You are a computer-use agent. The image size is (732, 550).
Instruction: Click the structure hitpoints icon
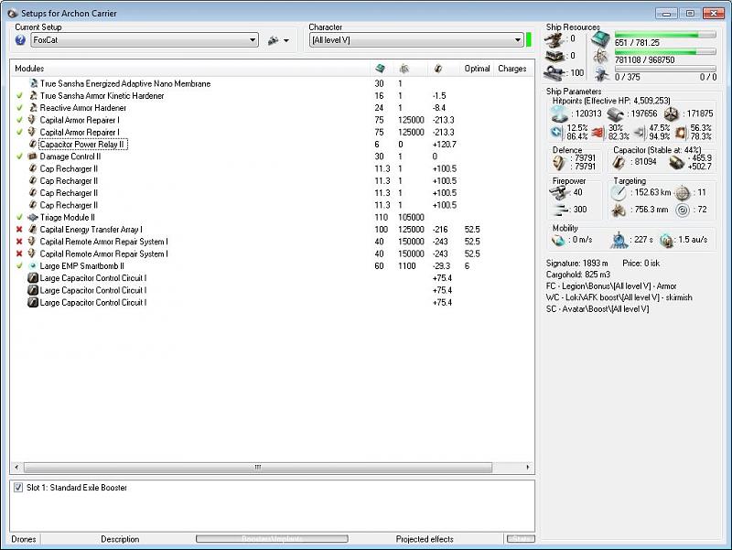[x=672, y=113]
